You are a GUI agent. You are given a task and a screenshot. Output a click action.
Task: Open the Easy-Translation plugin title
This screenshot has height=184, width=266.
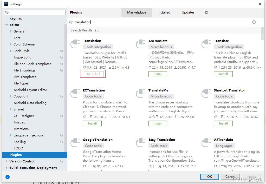(162, 140)
